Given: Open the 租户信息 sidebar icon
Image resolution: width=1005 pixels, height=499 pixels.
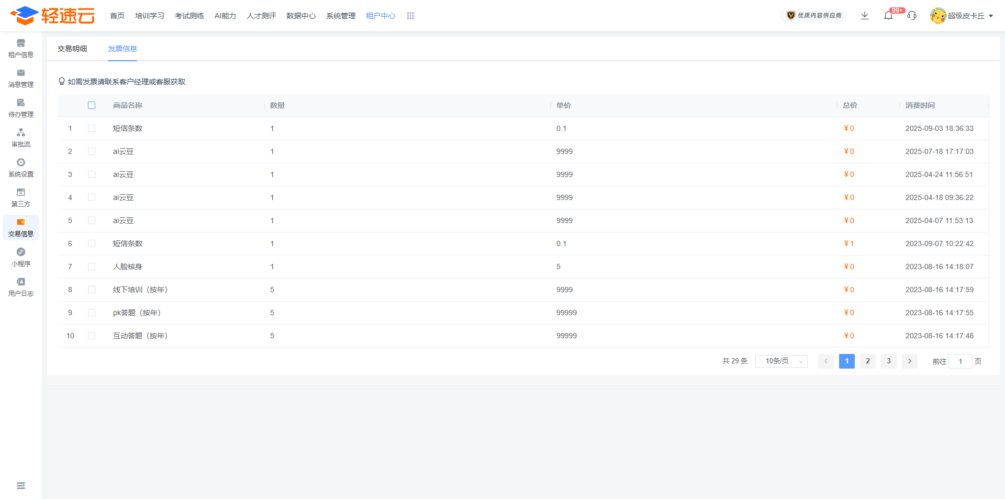Looking at the screenshot, I should [x=21, y=48].
